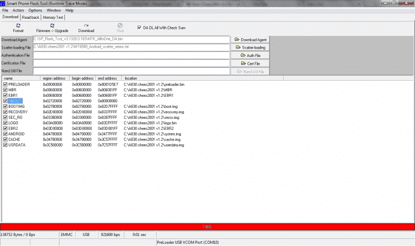Select the userdata.img location text
Image resolution: width=415 pixels, height=246 pixels.
(154, 145)
